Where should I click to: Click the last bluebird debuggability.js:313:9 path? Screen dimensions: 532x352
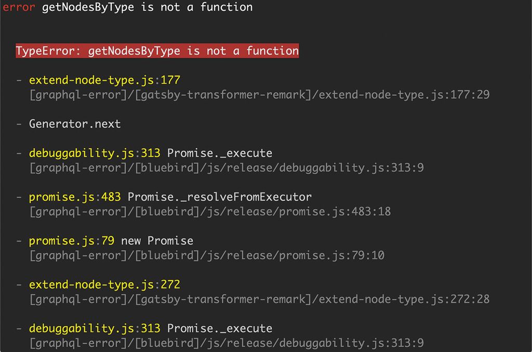coord(227,343)
